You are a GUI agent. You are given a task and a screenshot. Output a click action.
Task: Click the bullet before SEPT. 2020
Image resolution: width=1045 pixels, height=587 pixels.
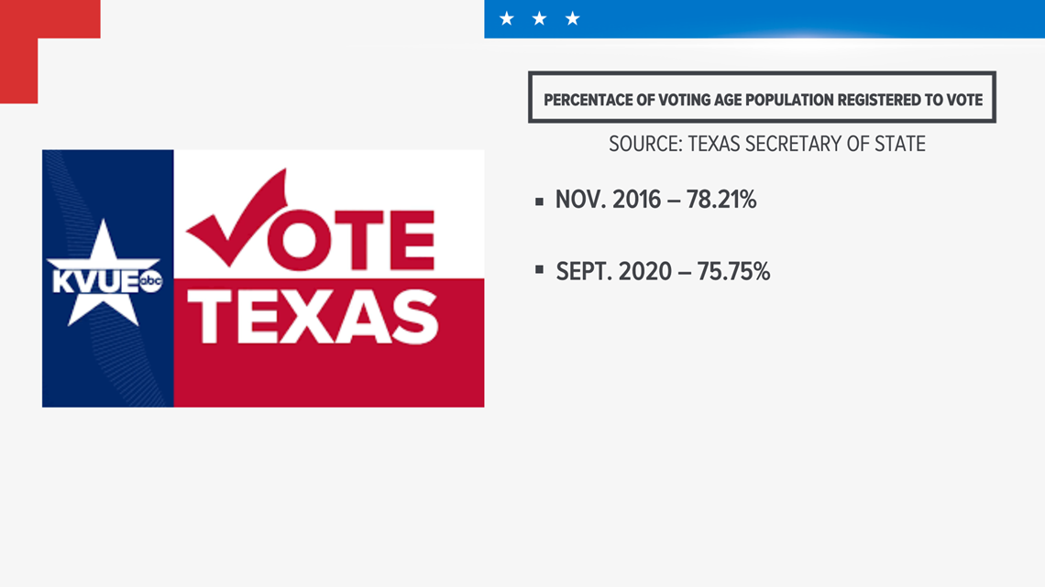[539, 269]
